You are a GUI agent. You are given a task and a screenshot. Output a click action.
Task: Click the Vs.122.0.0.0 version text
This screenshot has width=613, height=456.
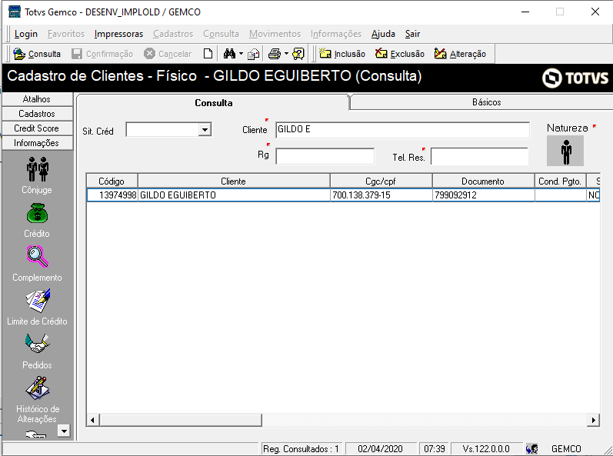(x=486, y=448)
